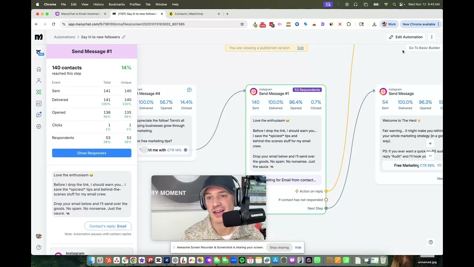Click Stop sharing in the recorder bar
The image size is (474, 267).
tap(279, 247)
